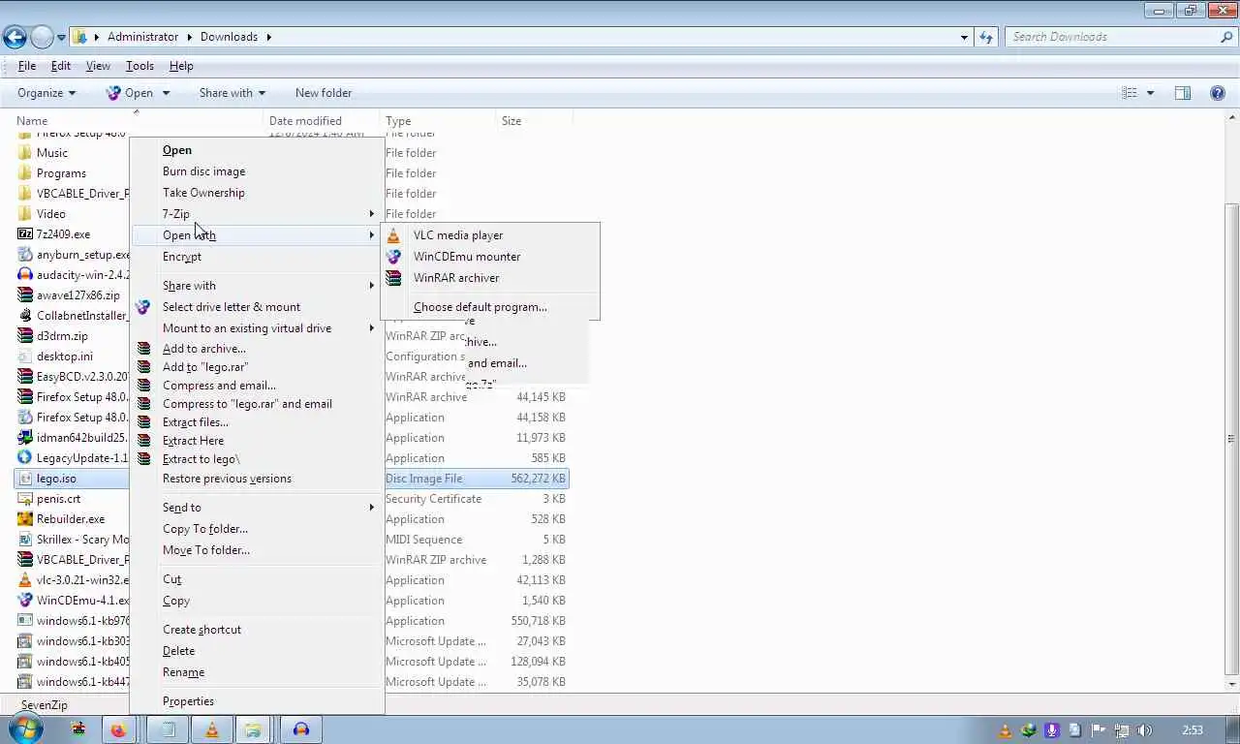1240x744 pixels.
Task: Click Extract Here entry
Action: point(193,441)
